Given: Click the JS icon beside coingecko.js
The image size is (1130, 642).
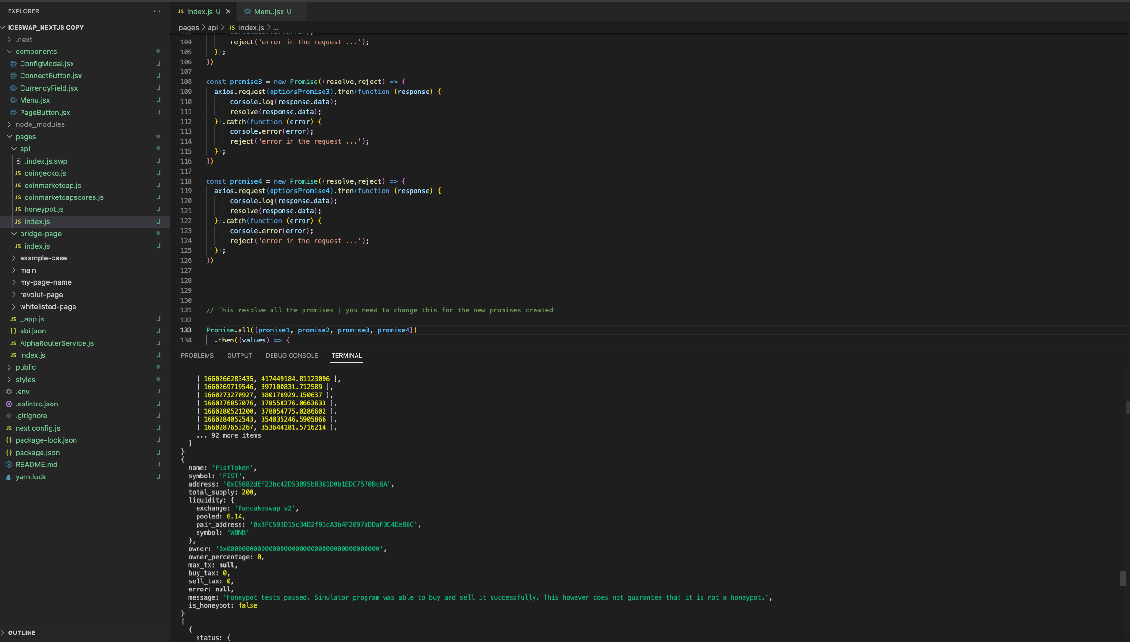Looking at the screenshot, I should coord(18,173).
